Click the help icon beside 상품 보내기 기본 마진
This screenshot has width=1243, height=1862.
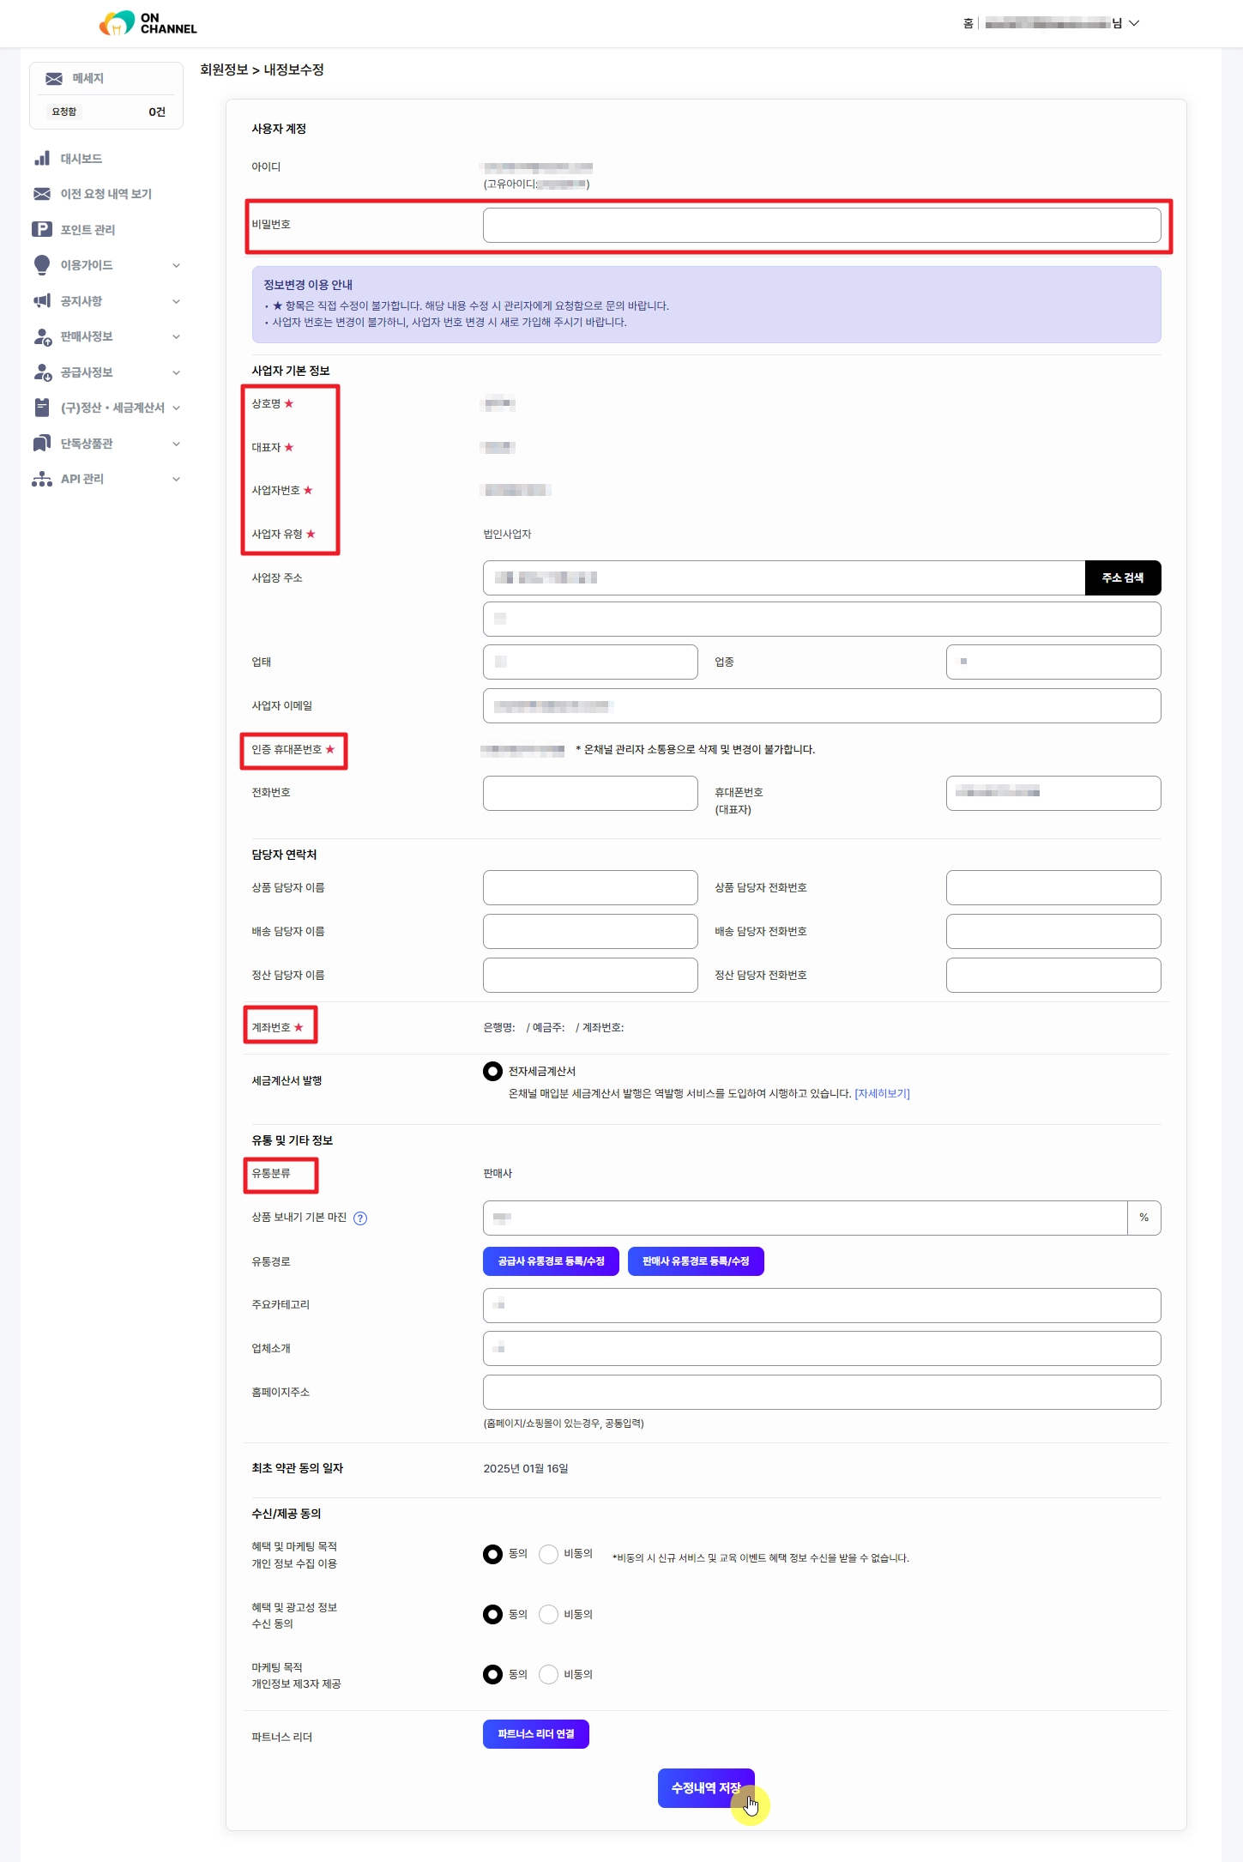coord(360,1218)
